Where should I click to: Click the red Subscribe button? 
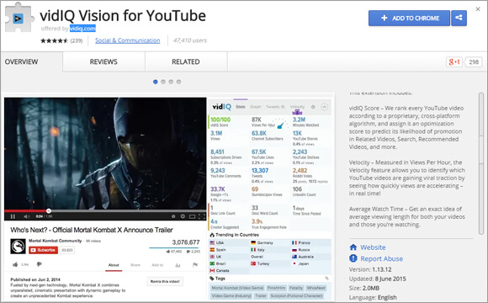coord(43,250)
